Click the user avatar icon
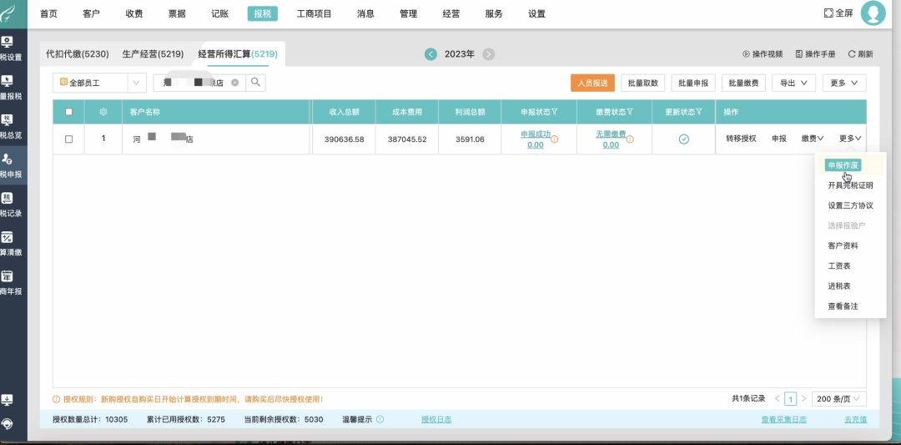Screen dimensions: 901x445 [x=873, y=13]
